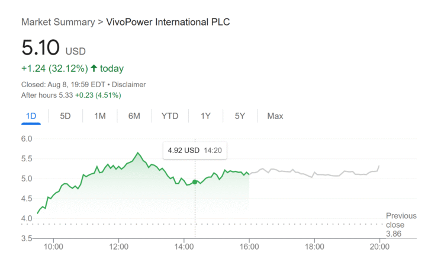Switch to the 5D chart tab
The height and width of the screenshot is (255, 444).
(x=65, y=116)
